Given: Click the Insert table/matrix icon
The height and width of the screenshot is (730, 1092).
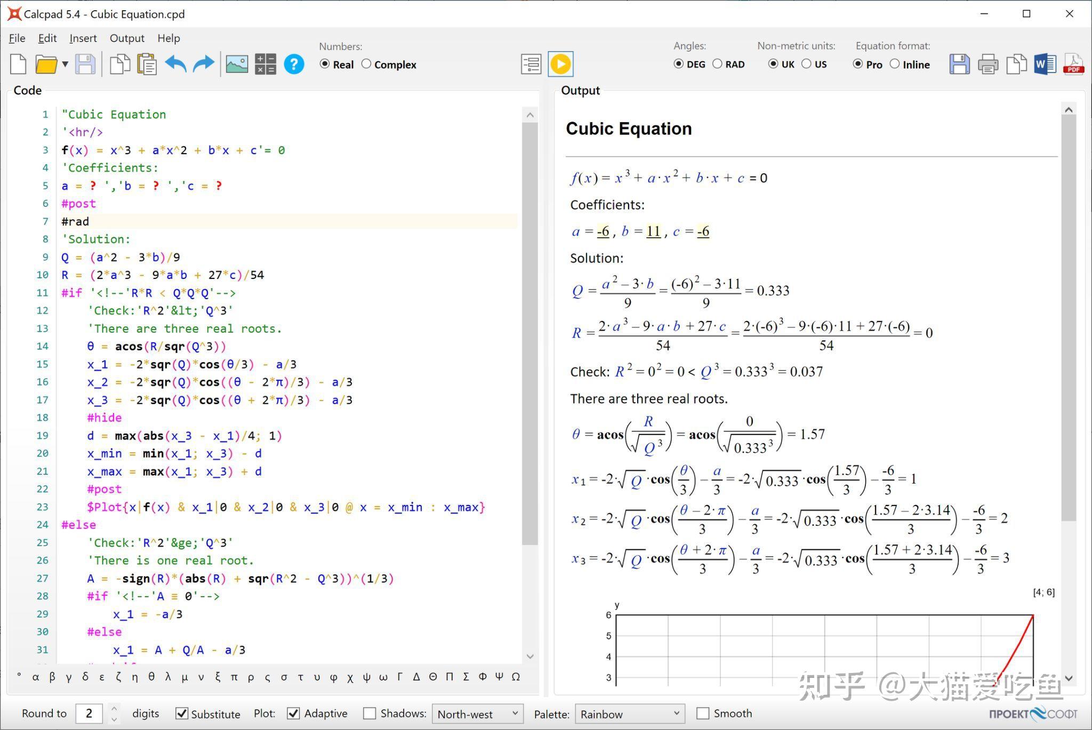Looking at the screenshot, I should pos(264,65).
